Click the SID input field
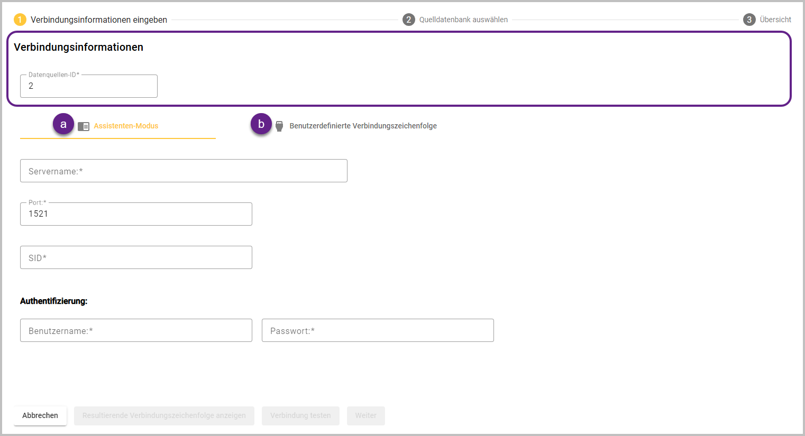The image size is (805, 436). coord(136,258)
